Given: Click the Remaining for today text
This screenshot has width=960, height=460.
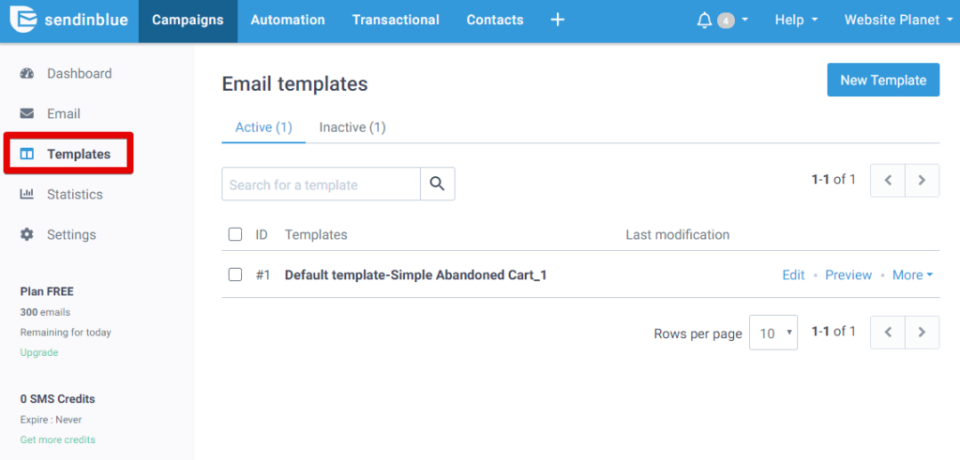Looking at the screenshot, I should coord(66,333).
